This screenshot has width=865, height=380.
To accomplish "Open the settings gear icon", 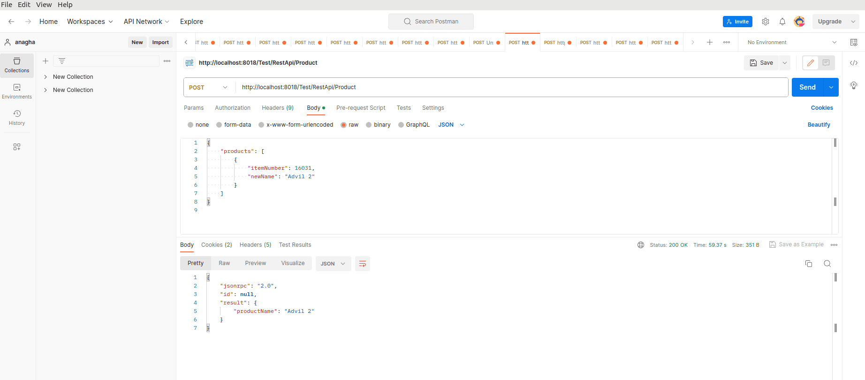I will (766, 22).
